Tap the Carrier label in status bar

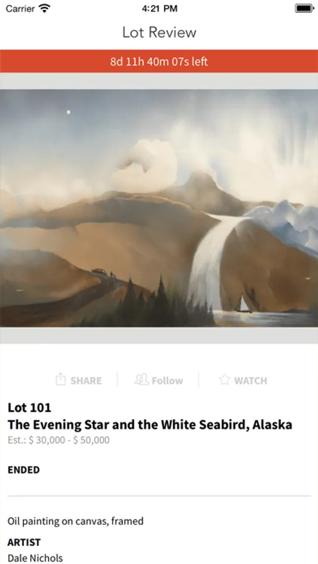tap(20, 9)
